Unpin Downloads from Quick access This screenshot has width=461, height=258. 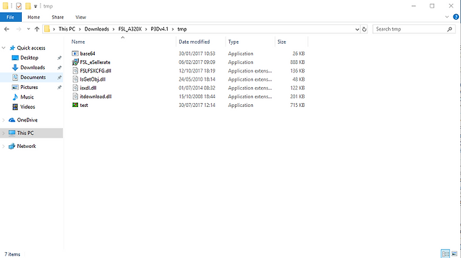(59, 68)
